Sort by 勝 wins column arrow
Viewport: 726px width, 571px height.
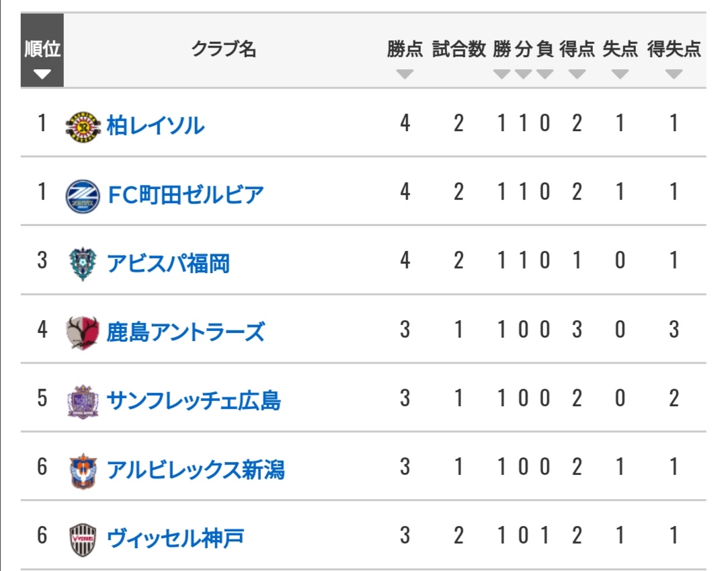coord(501,74)
